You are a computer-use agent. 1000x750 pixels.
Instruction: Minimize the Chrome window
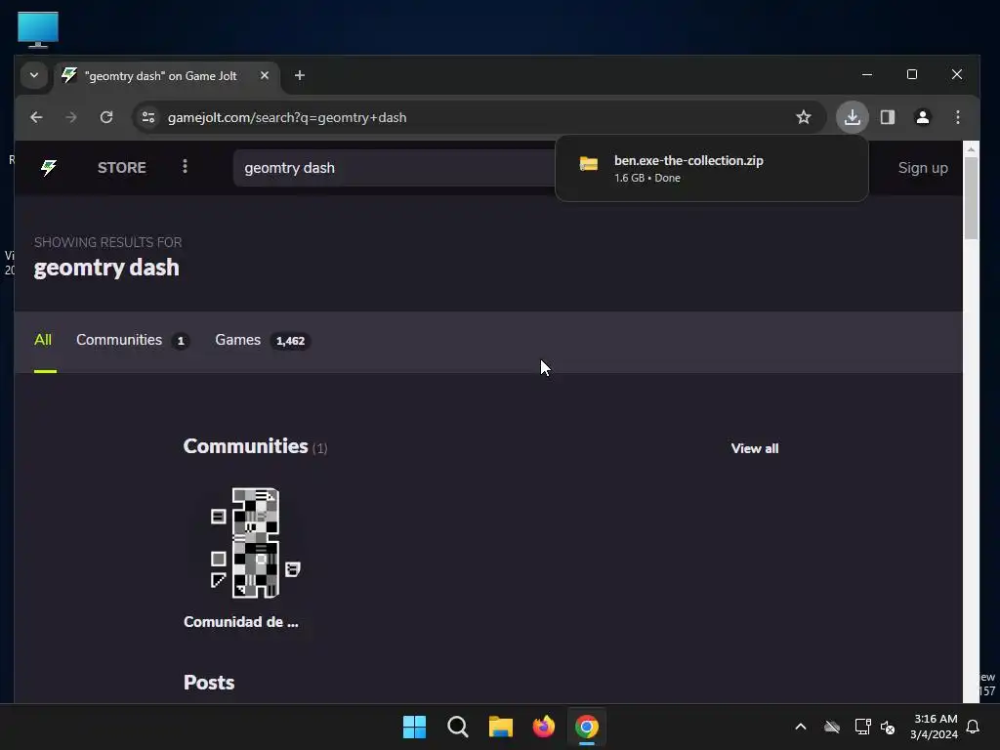[867, 74]
